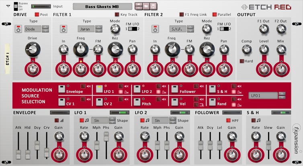Select the Vel modulation source button
Image resolution: width=303 pixels, height=166 pixels.
pyautogui.click(x=175, y=102)
